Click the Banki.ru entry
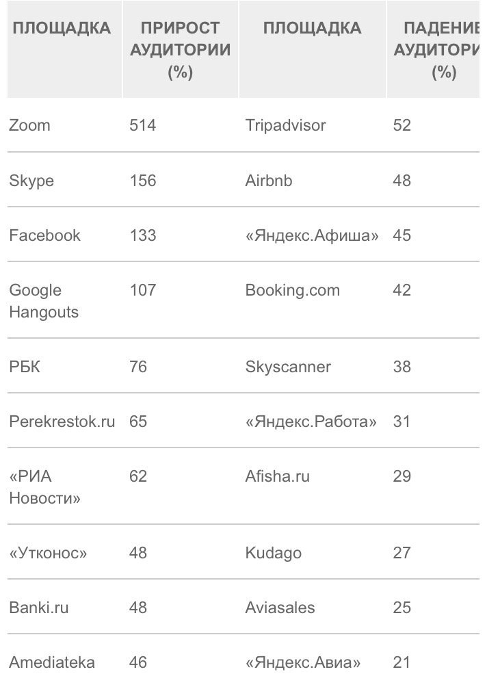This screenshot has height=687, width=500. click(x=39, y=608)
